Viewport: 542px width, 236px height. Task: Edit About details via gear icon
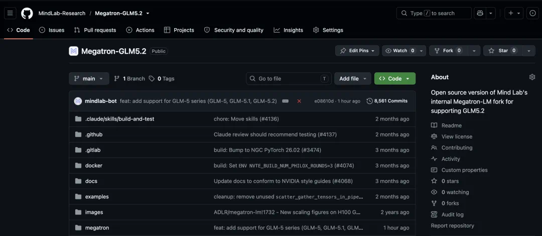(532, 77)
